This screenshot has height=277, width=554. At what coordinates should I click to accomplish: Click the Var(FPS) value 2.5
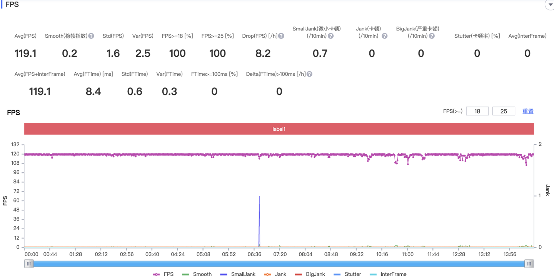(x=143, y=53)
